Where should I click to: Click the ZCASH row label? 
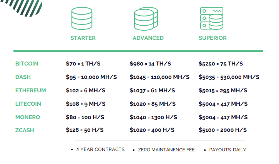click(25, 130)
